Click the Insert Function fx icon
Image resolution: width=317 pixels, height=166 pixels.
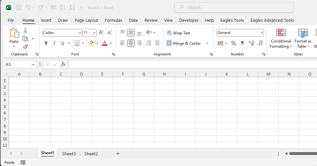[x=63, y=64]
